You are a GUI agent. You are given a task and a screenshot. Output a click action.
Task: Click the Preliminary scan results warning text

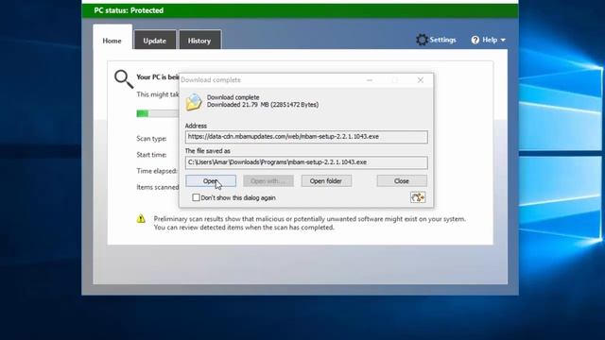pos(309,223)
